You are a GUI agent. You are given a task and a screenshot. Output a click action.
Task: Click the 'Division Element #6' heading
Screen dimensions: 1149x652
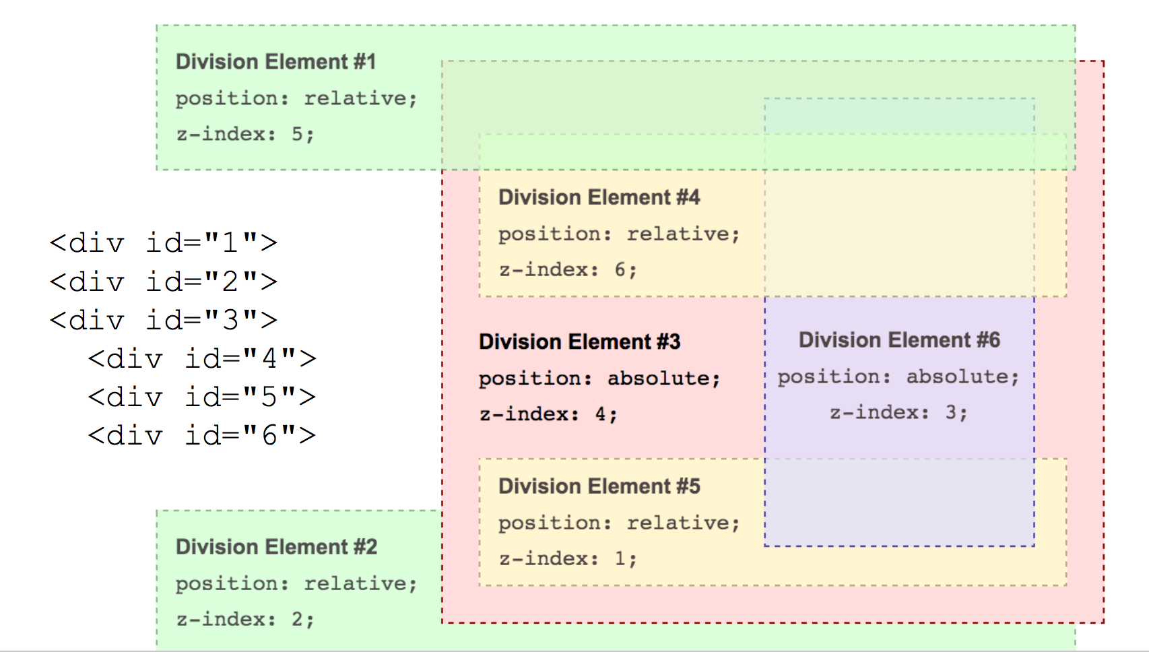(899, 340)
